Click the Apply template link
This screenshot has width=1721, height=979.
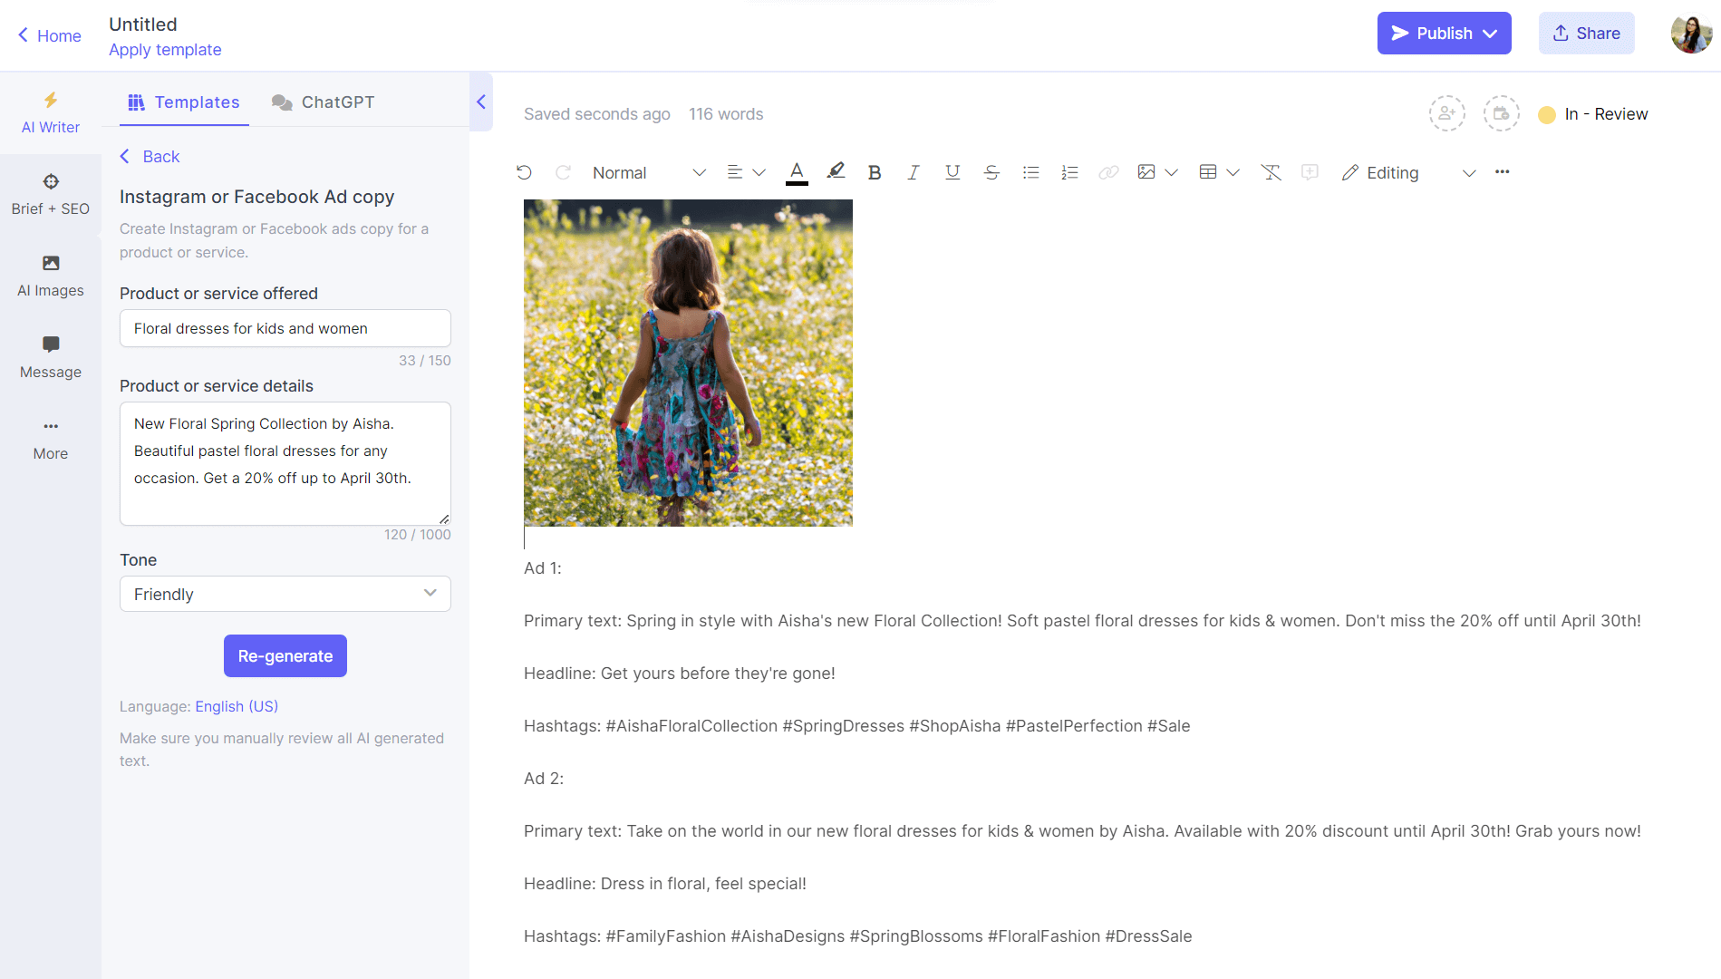point(165,50)
